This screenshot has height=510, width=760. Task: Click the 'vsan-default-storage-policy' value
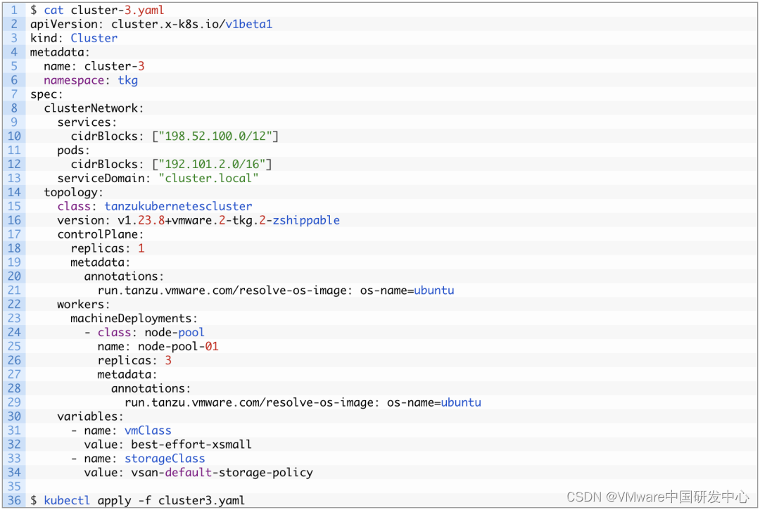tap(222, 473)
